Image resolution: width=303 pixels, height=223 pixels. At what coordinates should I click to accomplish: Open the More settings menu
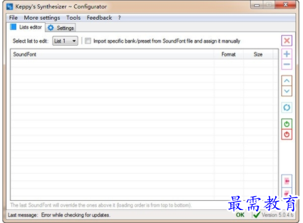[x=42, y=18]
